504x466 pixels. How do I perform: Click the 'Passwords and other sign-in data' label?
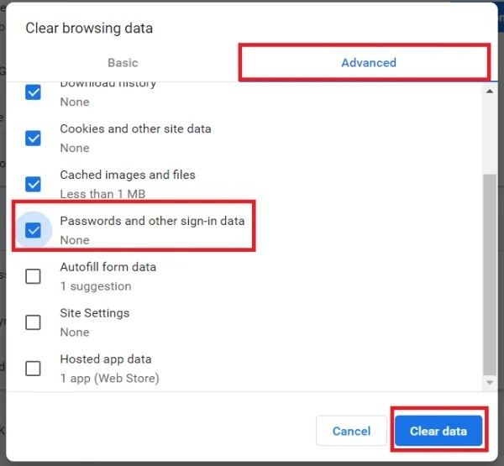[x=152, y=222]
